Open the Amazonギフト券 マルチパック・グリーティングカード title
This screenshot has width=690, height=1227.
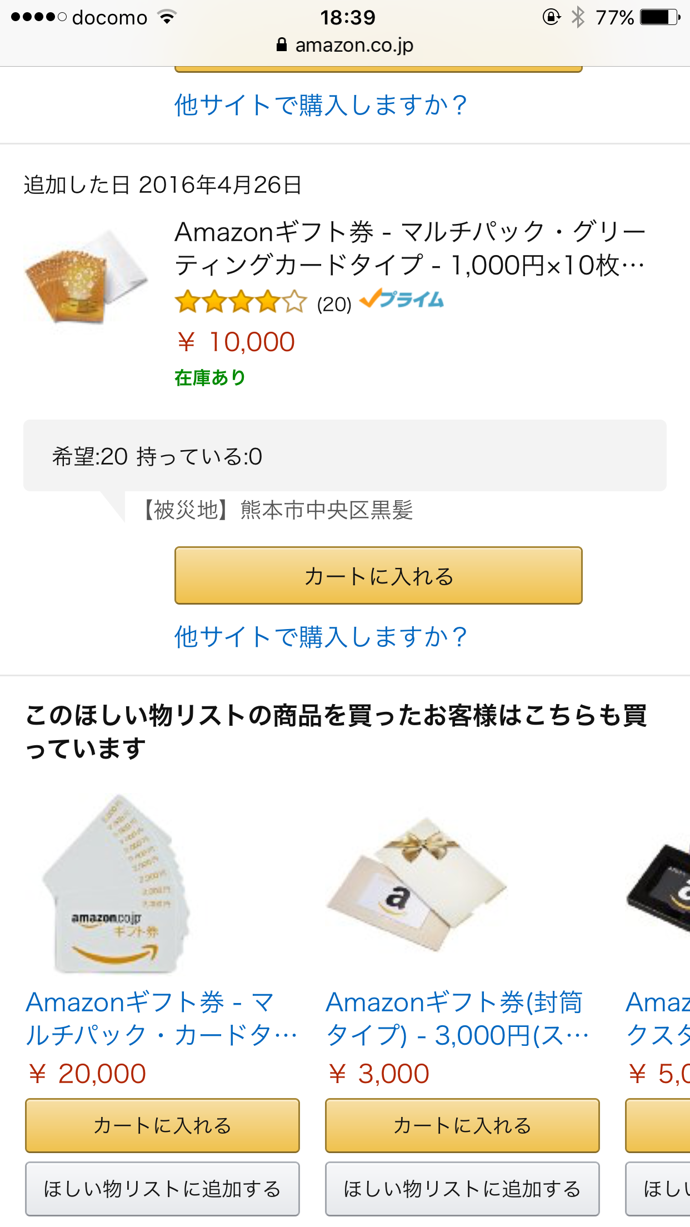tap(410, 248)
